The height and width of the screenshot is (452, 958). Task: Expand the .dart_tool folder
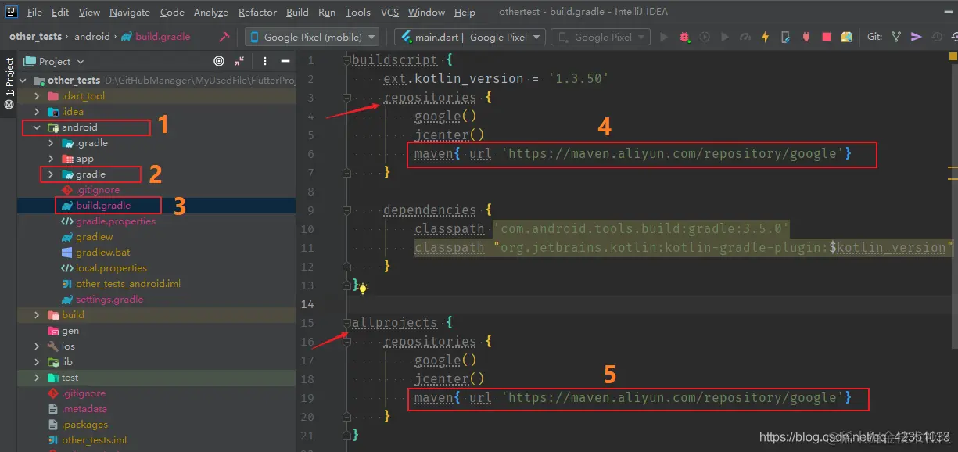pos(37,96)
